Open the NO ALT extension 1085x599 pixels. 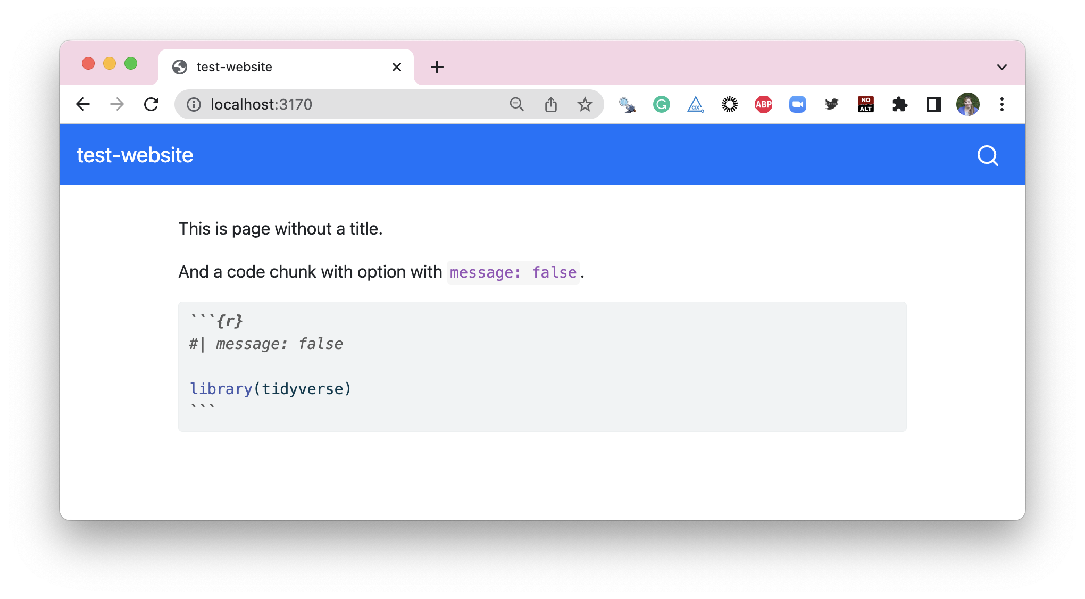click(865, 104)
